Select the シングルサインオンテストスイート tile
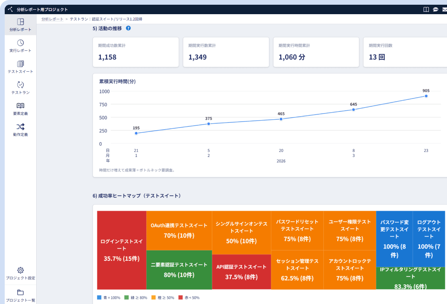The height and width of the screenshot is (304, 447). click(242, 233)
